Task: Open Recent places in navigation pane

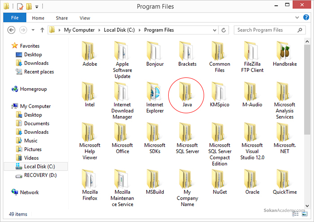Action: [35, 72]
